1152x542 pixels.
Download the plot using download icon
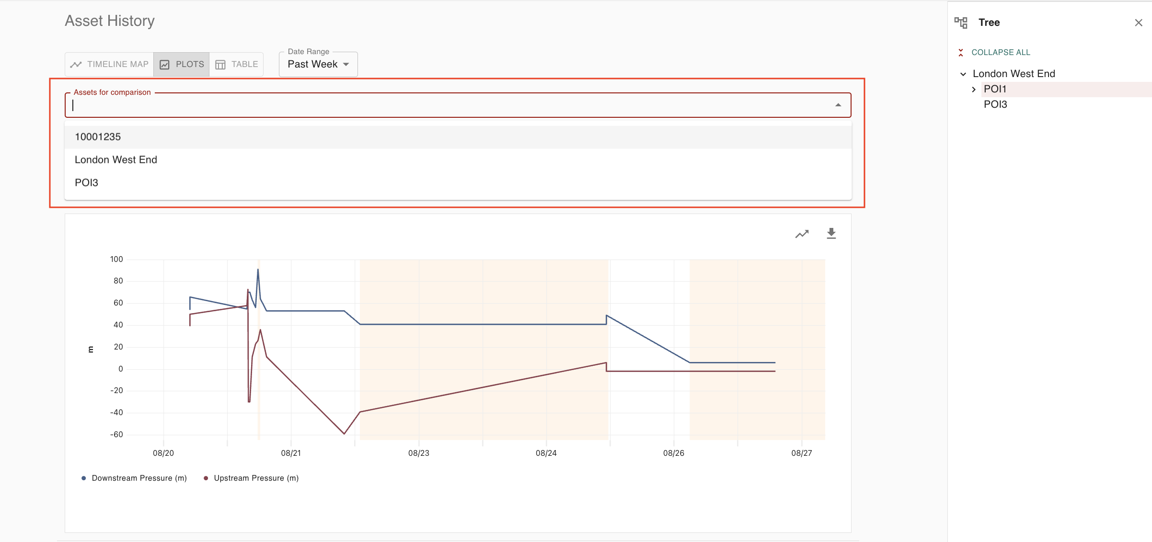[x=831, y=234]
